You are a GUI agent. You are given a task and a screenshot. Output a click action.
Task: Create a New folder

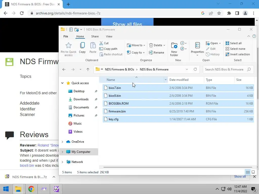coord(174,49)
